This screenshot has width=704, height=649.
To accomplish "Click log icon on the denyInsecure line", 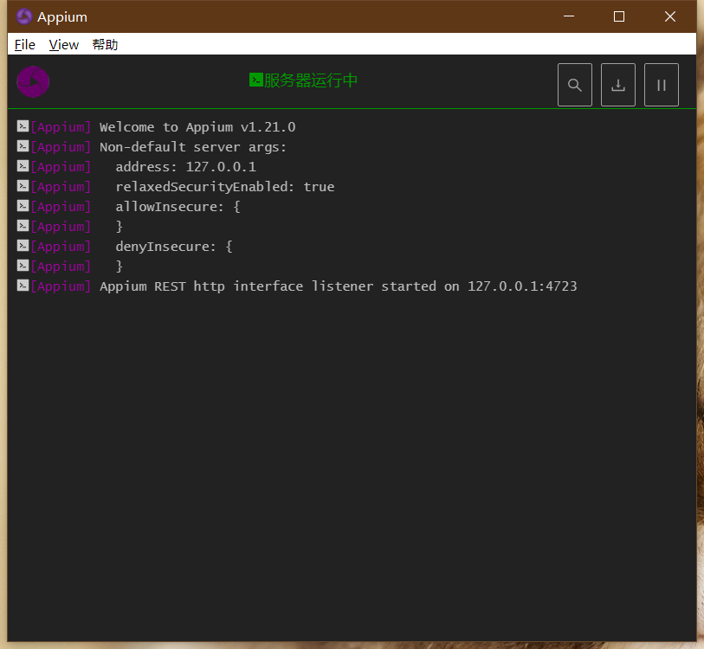I will pyautogui.click(x=23, y=246).
